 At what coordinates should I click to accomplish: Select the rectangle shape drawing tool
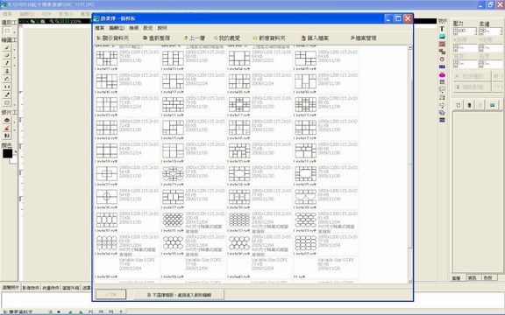7,103
